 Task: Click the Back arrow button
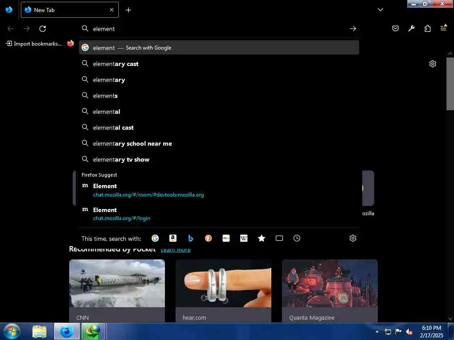(11, 29)
